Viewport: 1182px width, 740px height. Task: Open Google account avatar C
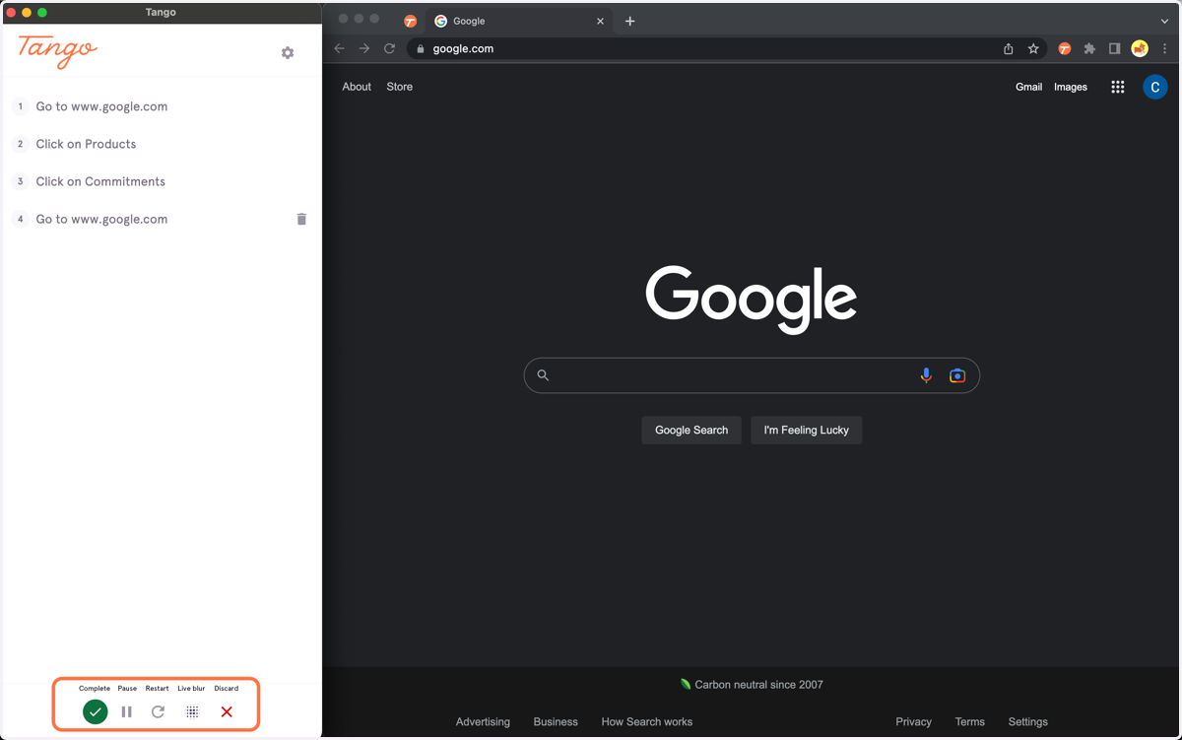click(x=1155, y=87)
